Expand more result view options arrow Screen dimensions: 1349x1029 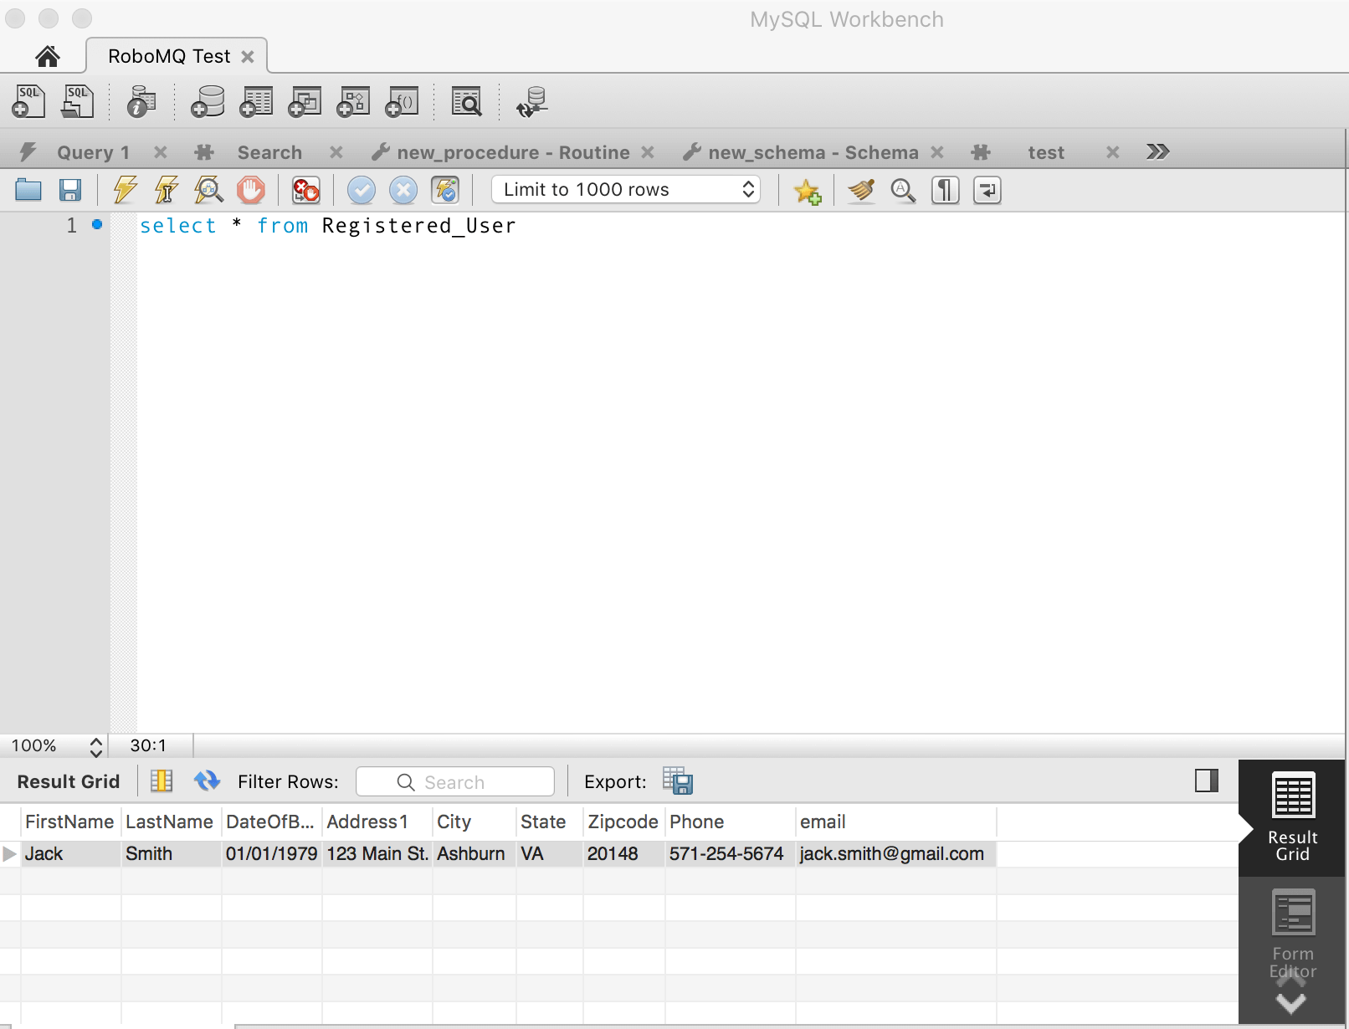point(1291,1002)
